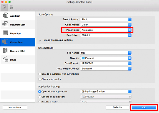The image size is (159, 113).
Task: Confirm settings with the OK button
Action: 144,107
